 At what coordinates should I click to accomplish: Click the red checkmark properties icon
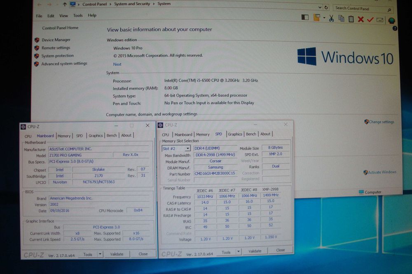click(370, 20)
